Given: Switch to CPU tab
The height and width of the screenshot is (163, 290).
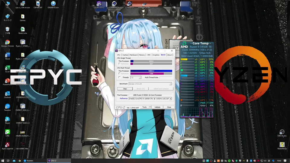Looking at the screenshot, I should pos(118,55).
